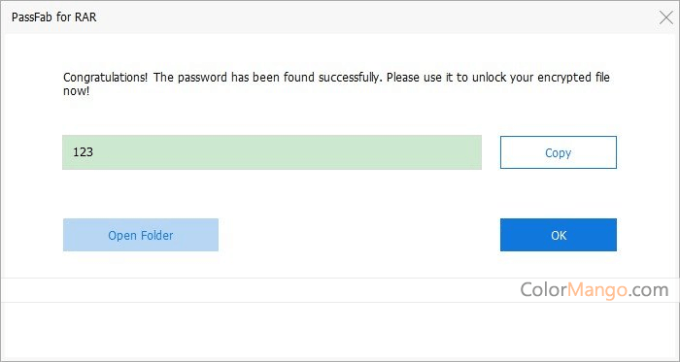
Task: Click the X icon in title bar
Action: pyautogui.click(x=665, y=17)
